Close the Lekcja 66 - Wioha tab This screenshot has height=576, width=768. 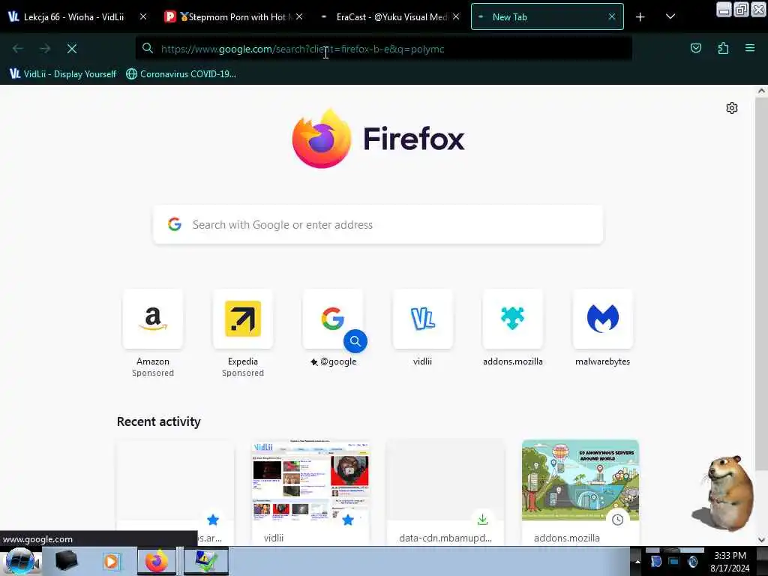click(x=143, y=16)
